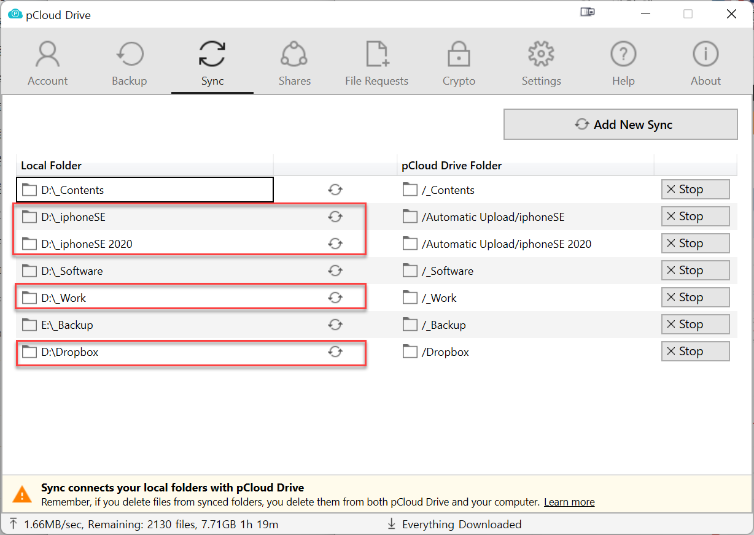This screenshot has height=535, width=754.
Task: Click the download arrow status icon
Action: coord(391,524)
